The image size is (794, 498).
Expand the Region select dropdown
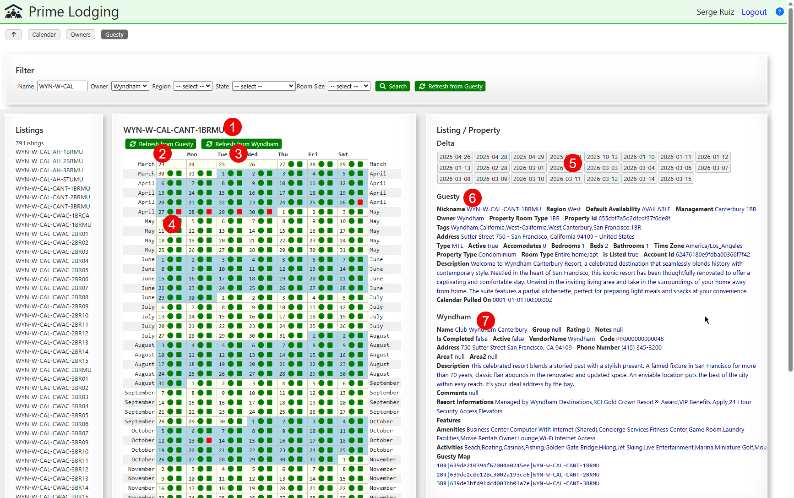193,86
